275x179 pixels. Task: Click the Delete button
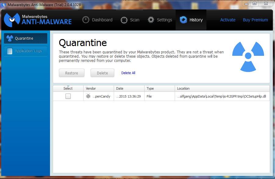[102, 73]
